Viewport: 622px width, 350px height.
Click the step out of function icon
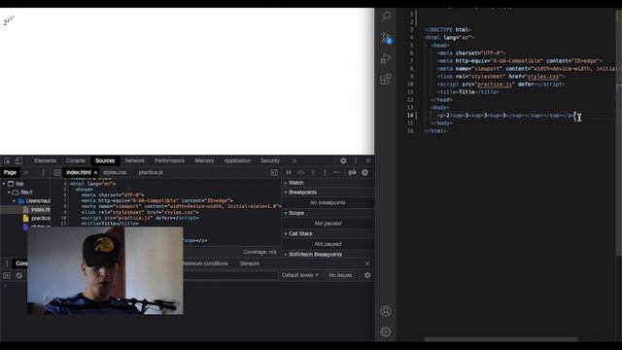pyautogui.click(x=325, y=173)
